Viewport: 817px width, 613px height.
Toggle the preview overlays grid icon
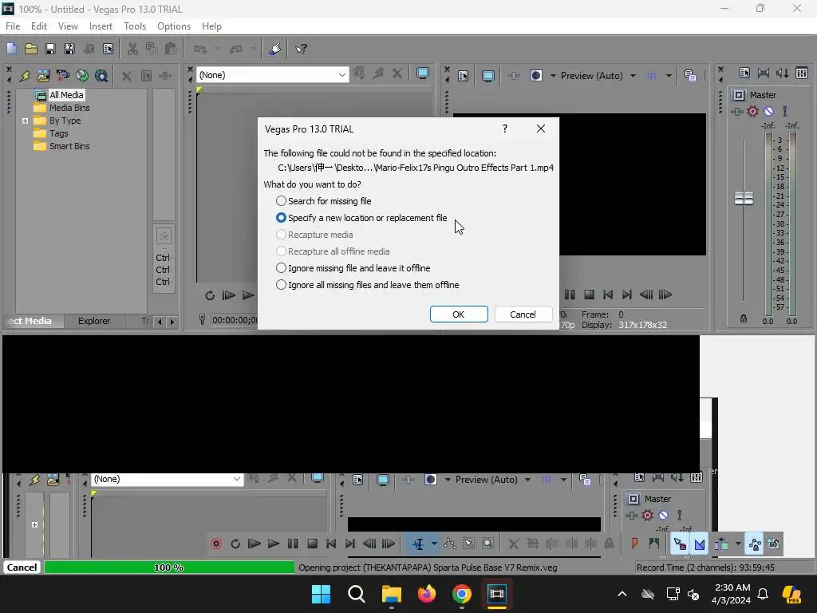click(651, 76)
